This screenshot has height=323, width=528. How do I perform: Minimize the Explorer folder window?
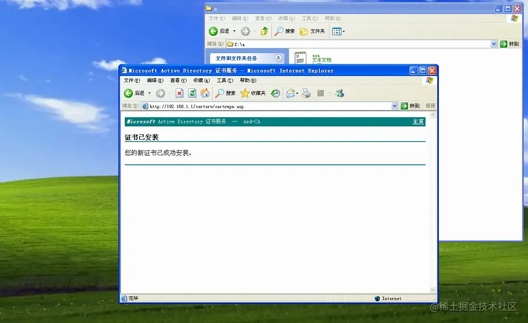click(498, 9)
